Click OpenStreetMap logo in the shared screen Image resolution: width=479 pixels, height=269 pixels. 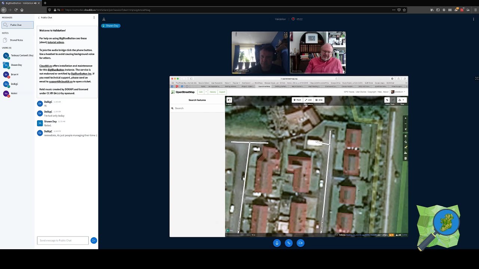(183, 92)
